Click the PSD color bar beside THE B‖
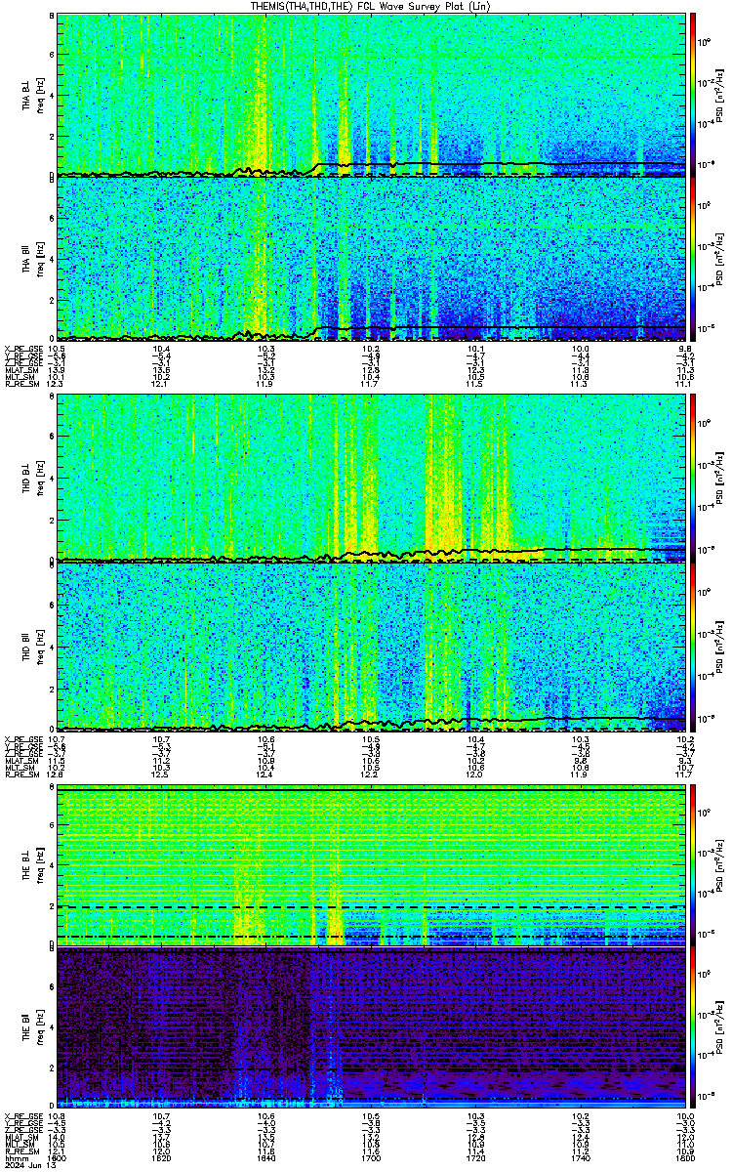Screen dimensions: 732x1172 tap(693, 1027)
